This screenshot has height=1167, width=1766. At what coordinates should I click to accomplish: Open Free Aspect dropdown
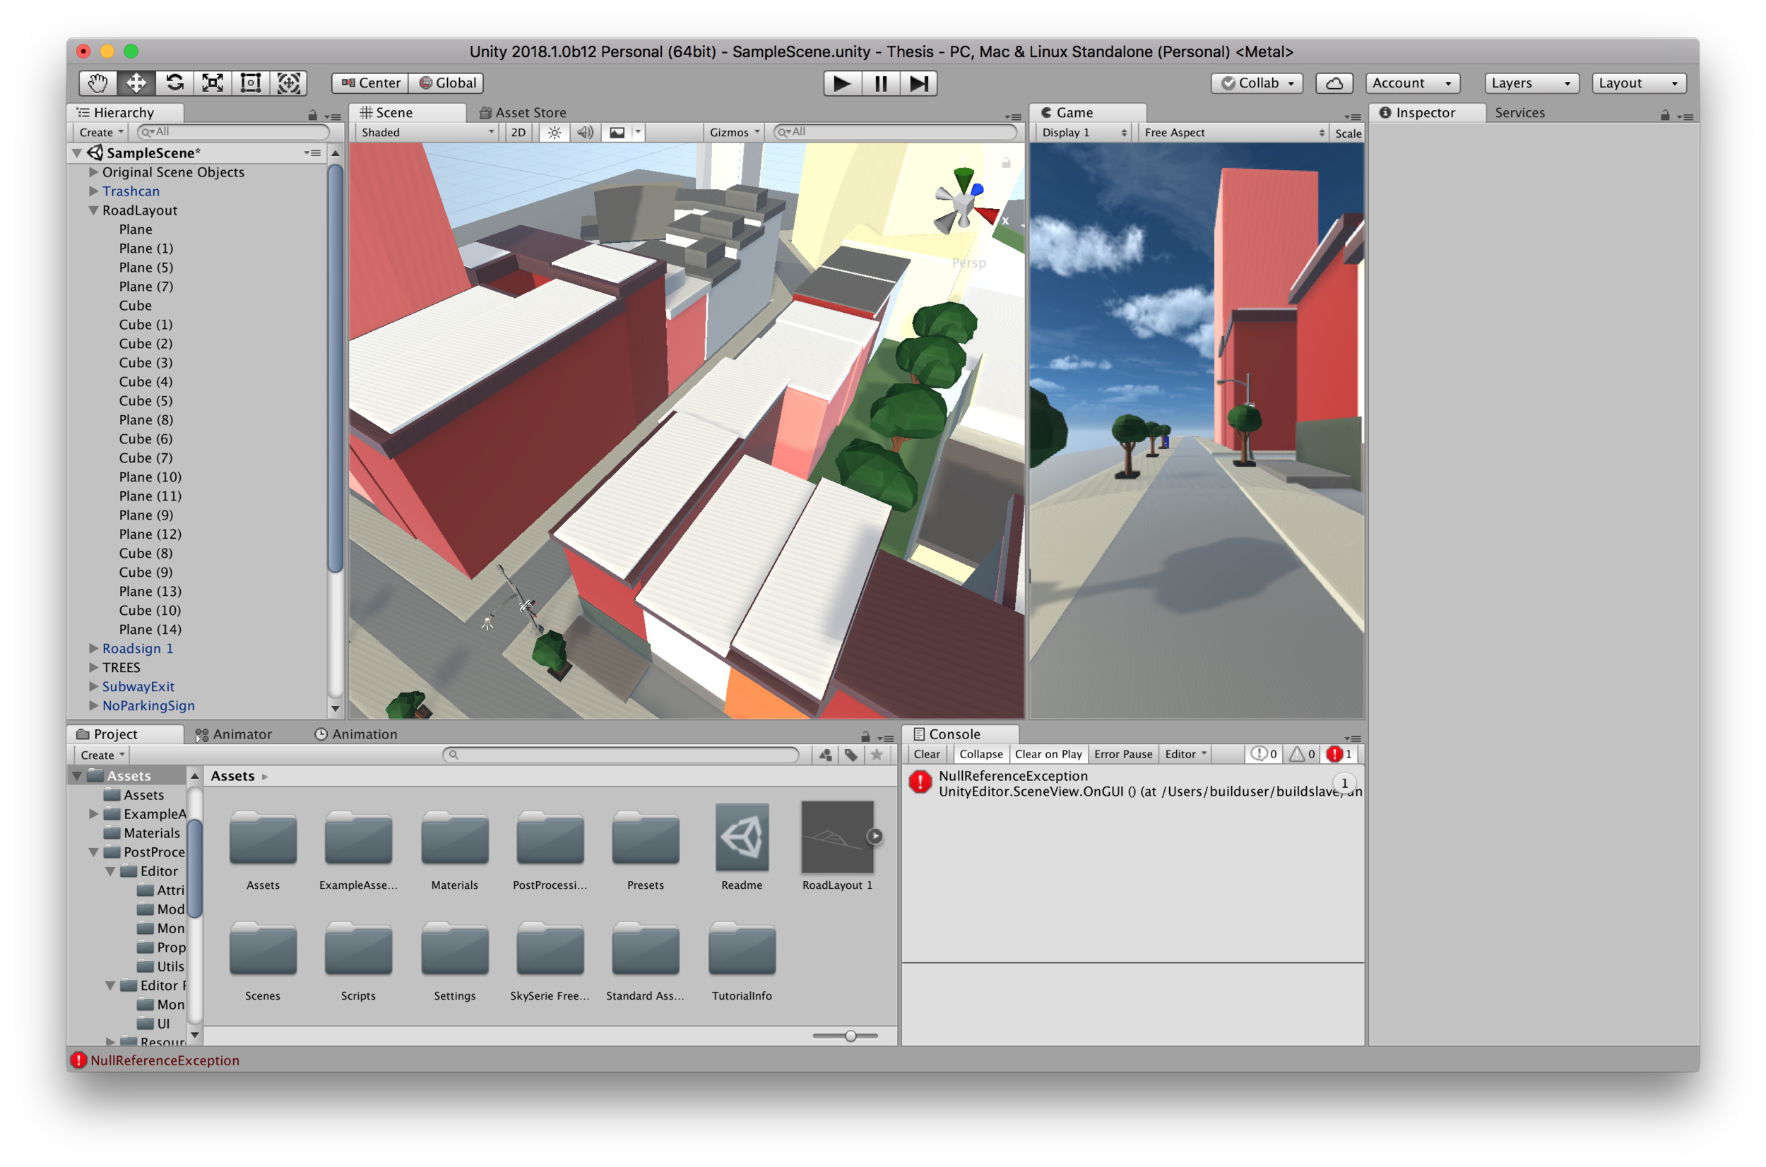click(x=1233, y=133)
